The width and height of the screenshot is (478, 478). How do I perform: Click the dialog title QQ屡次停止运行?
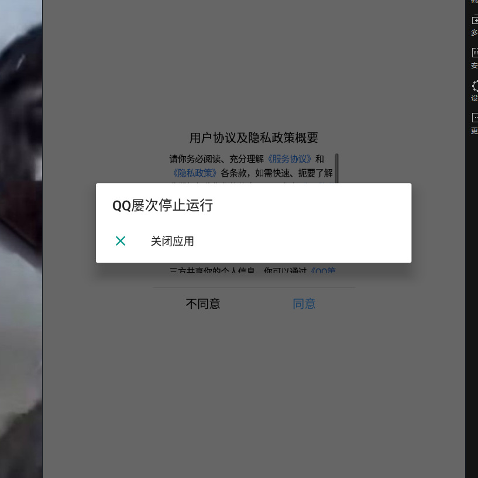[x=163, y=205]
